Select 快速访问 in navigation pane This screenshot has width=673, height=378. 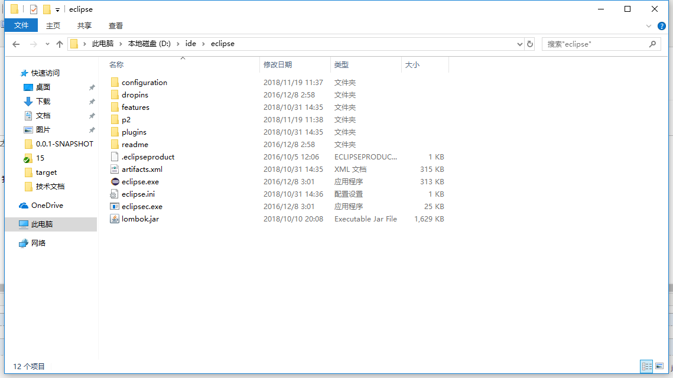[x=45, y=73]
